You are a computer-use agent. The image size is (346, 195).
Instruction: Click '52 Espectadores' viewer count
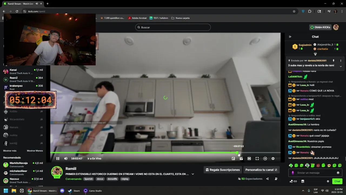point(250,179)
